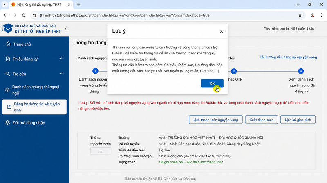Expand the Tra cứu submenu chevron
The width and height of the screenshot is (327, 183).
pyautogui.click(x=61, y=74)
